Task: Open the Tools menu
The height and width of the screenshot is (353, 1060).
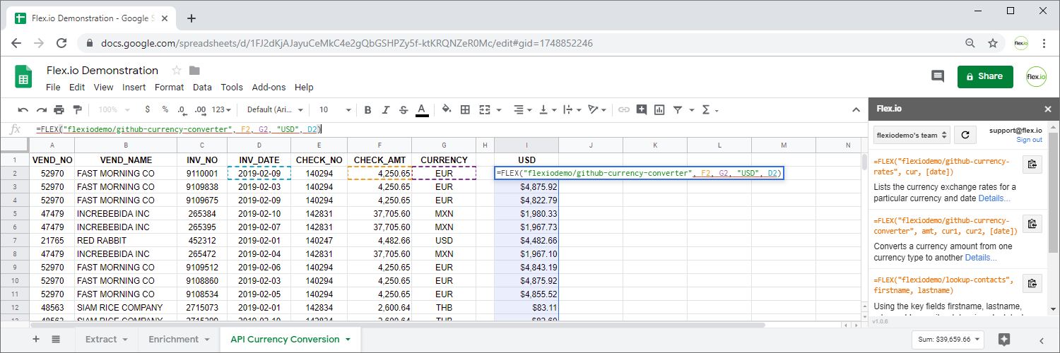Action: click(232, 88)
